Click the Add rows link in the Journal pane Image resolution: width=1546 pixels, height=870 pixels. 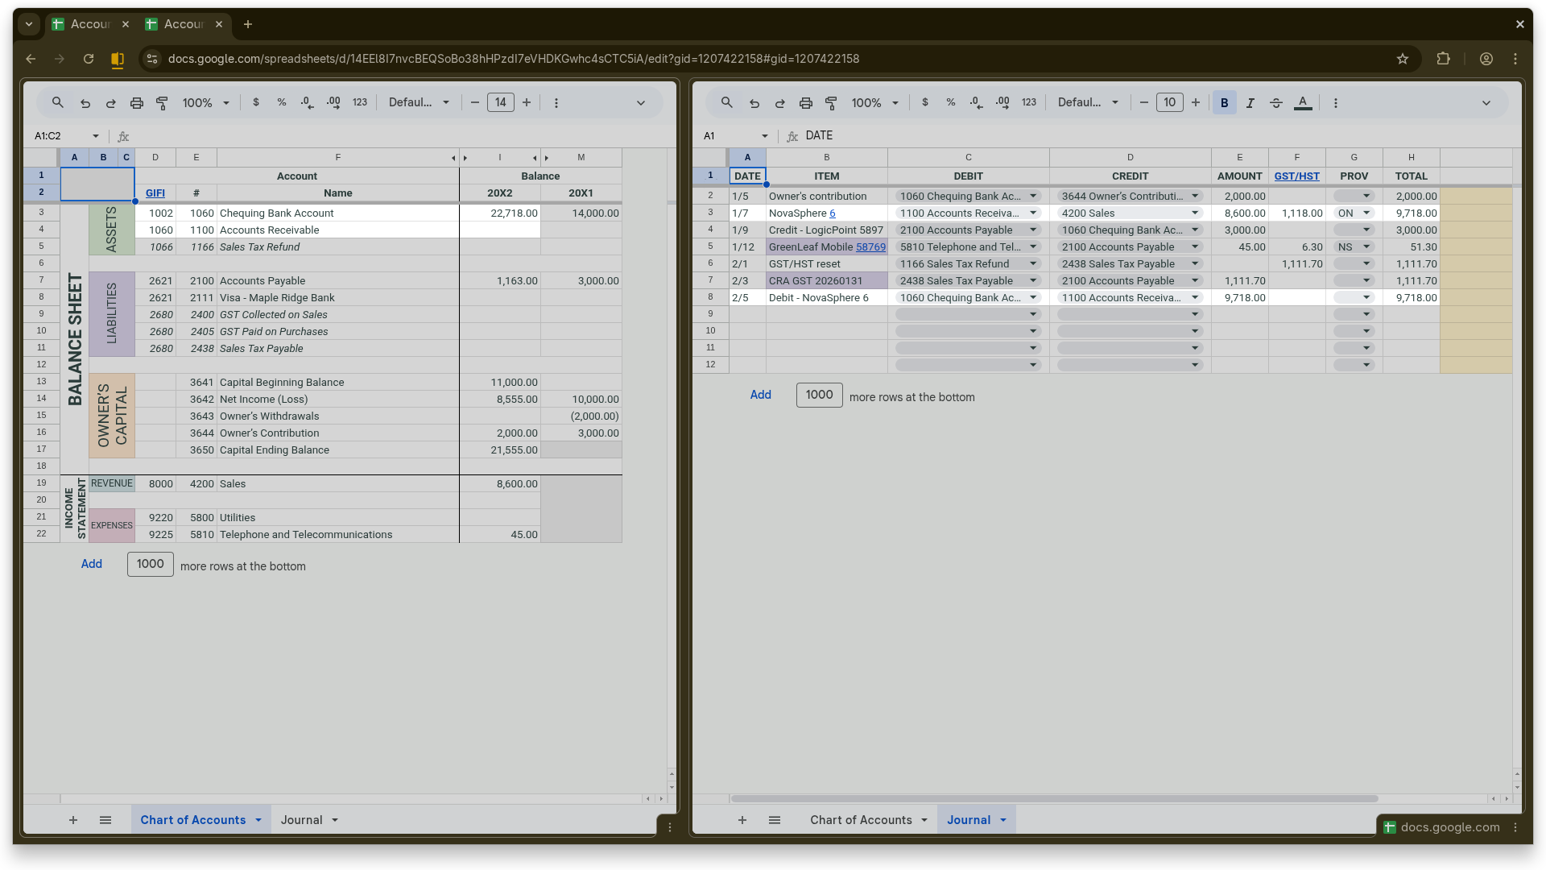[760, 395]
